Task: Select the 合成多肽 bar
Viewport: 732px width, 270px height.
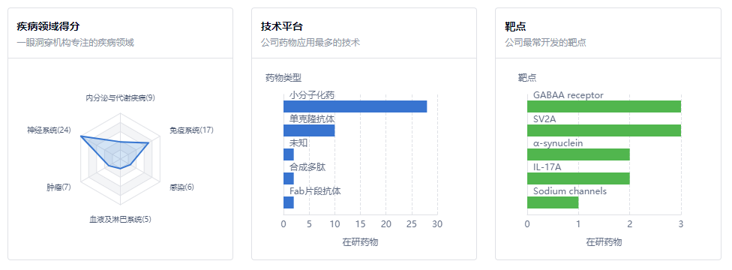Action: 289,178
